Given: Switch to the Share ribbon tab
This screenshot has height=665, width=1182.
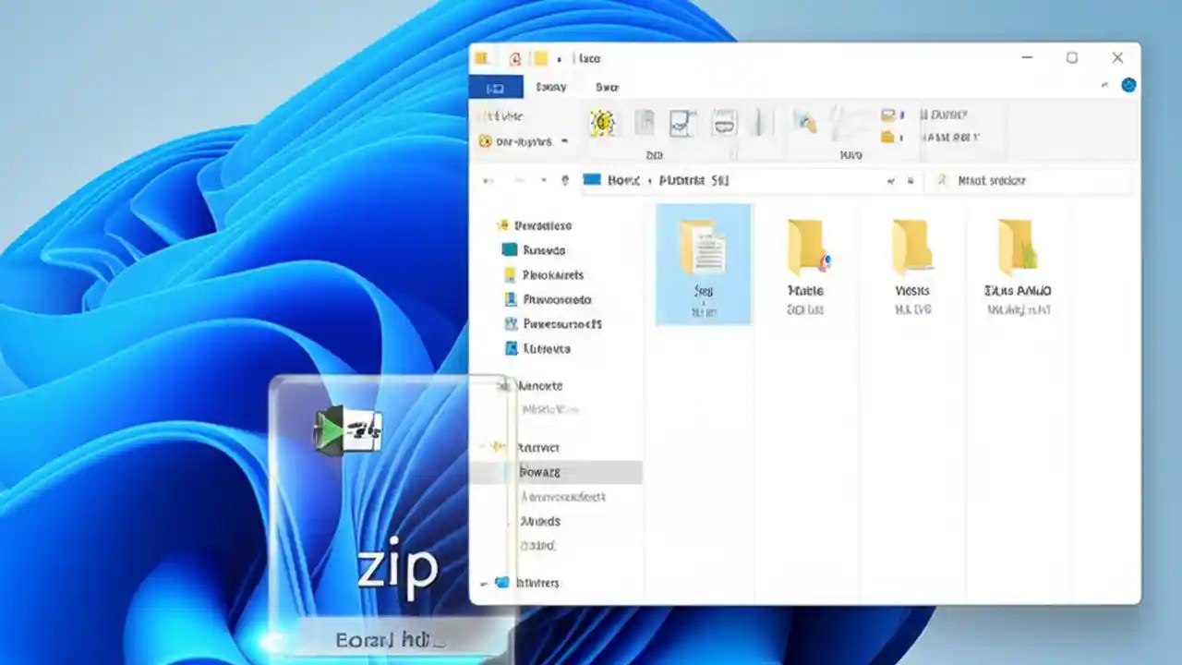Looking at the screenshot, I should (x=550, y=86).
